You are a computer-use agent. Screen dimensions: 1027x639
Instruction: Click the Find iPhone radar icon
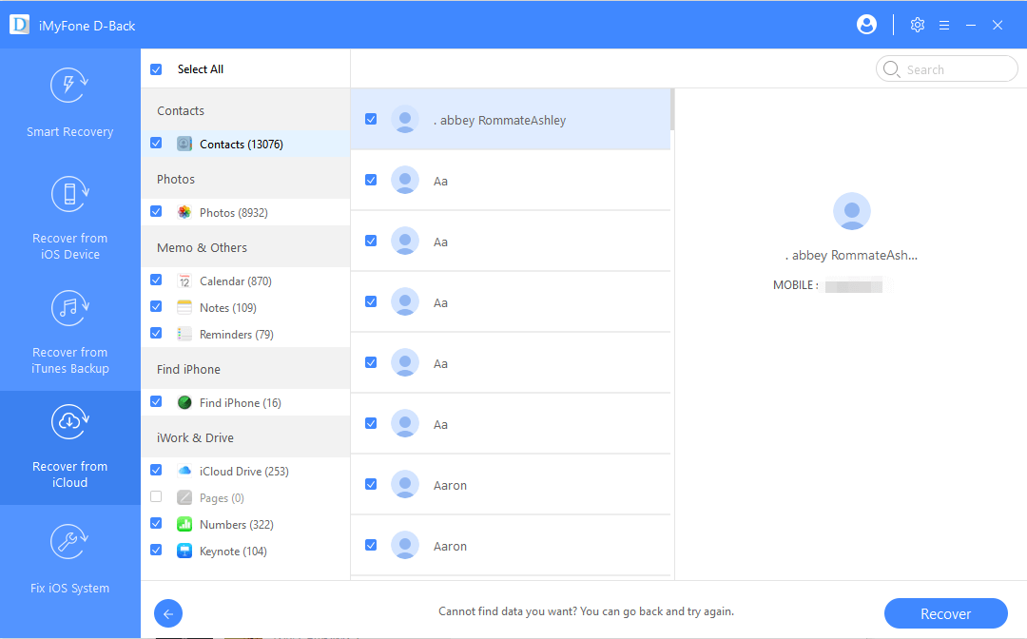[184, 402]
